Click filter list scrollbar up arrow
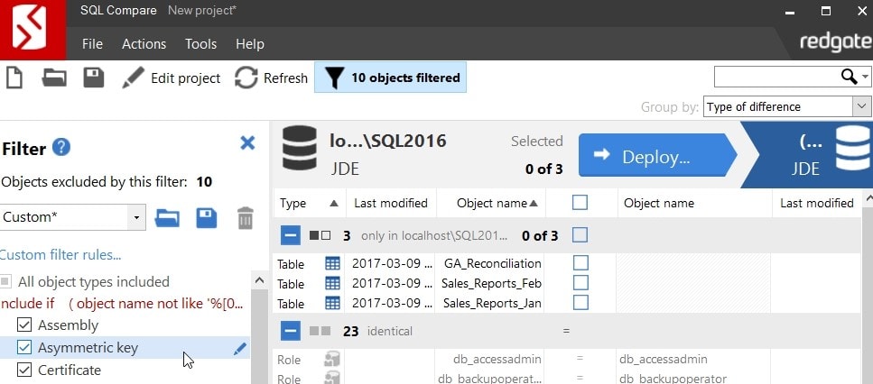This screenshot has height=384, width=873. (x=259, y=280)
